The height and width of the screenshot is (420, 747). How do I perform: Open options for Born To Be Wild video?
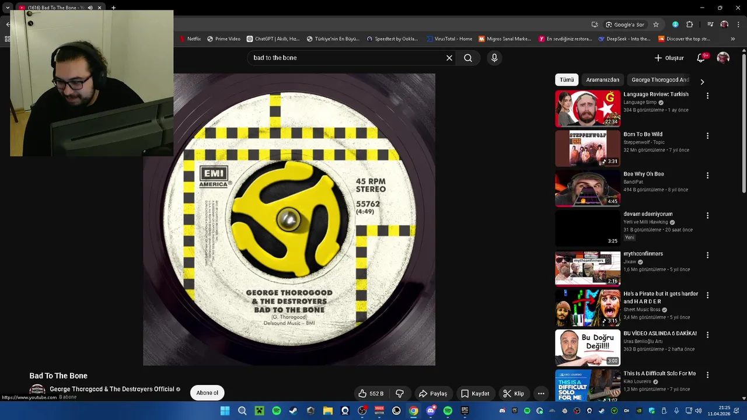coord(707,135)
